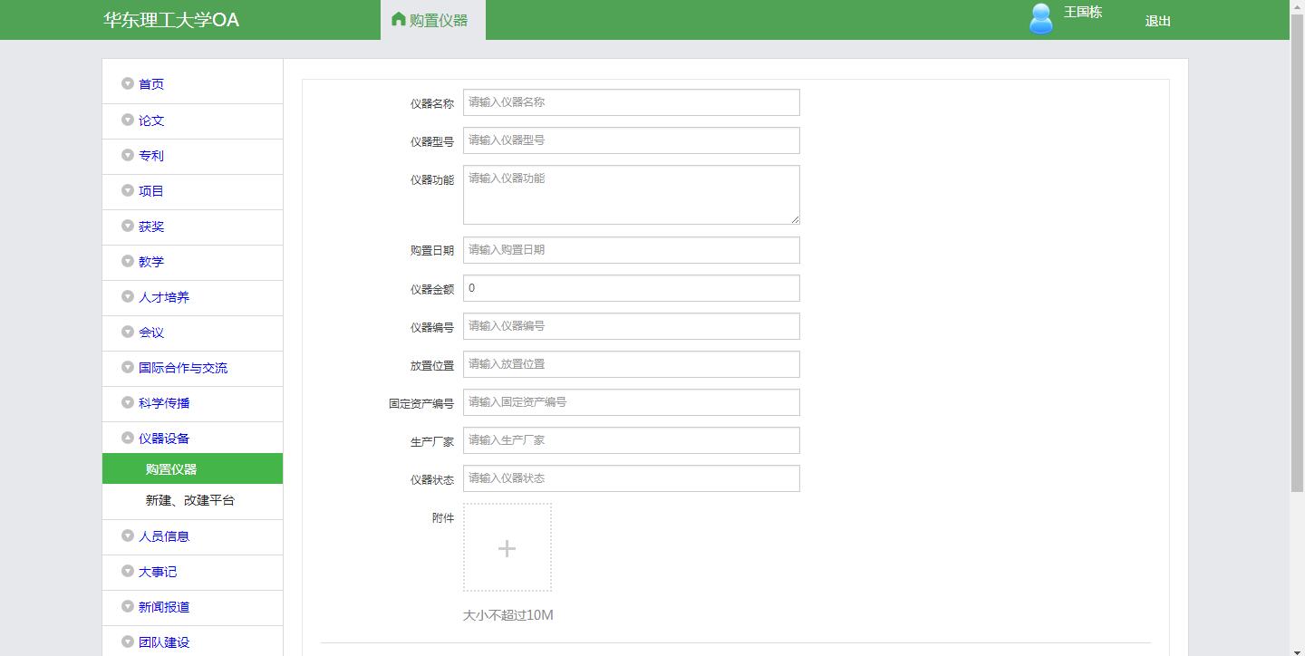This screenshot has height=656, width=1305.
Task: Open the 购置仪器 sidebar submenu item
Action: (x=171, y=469)
